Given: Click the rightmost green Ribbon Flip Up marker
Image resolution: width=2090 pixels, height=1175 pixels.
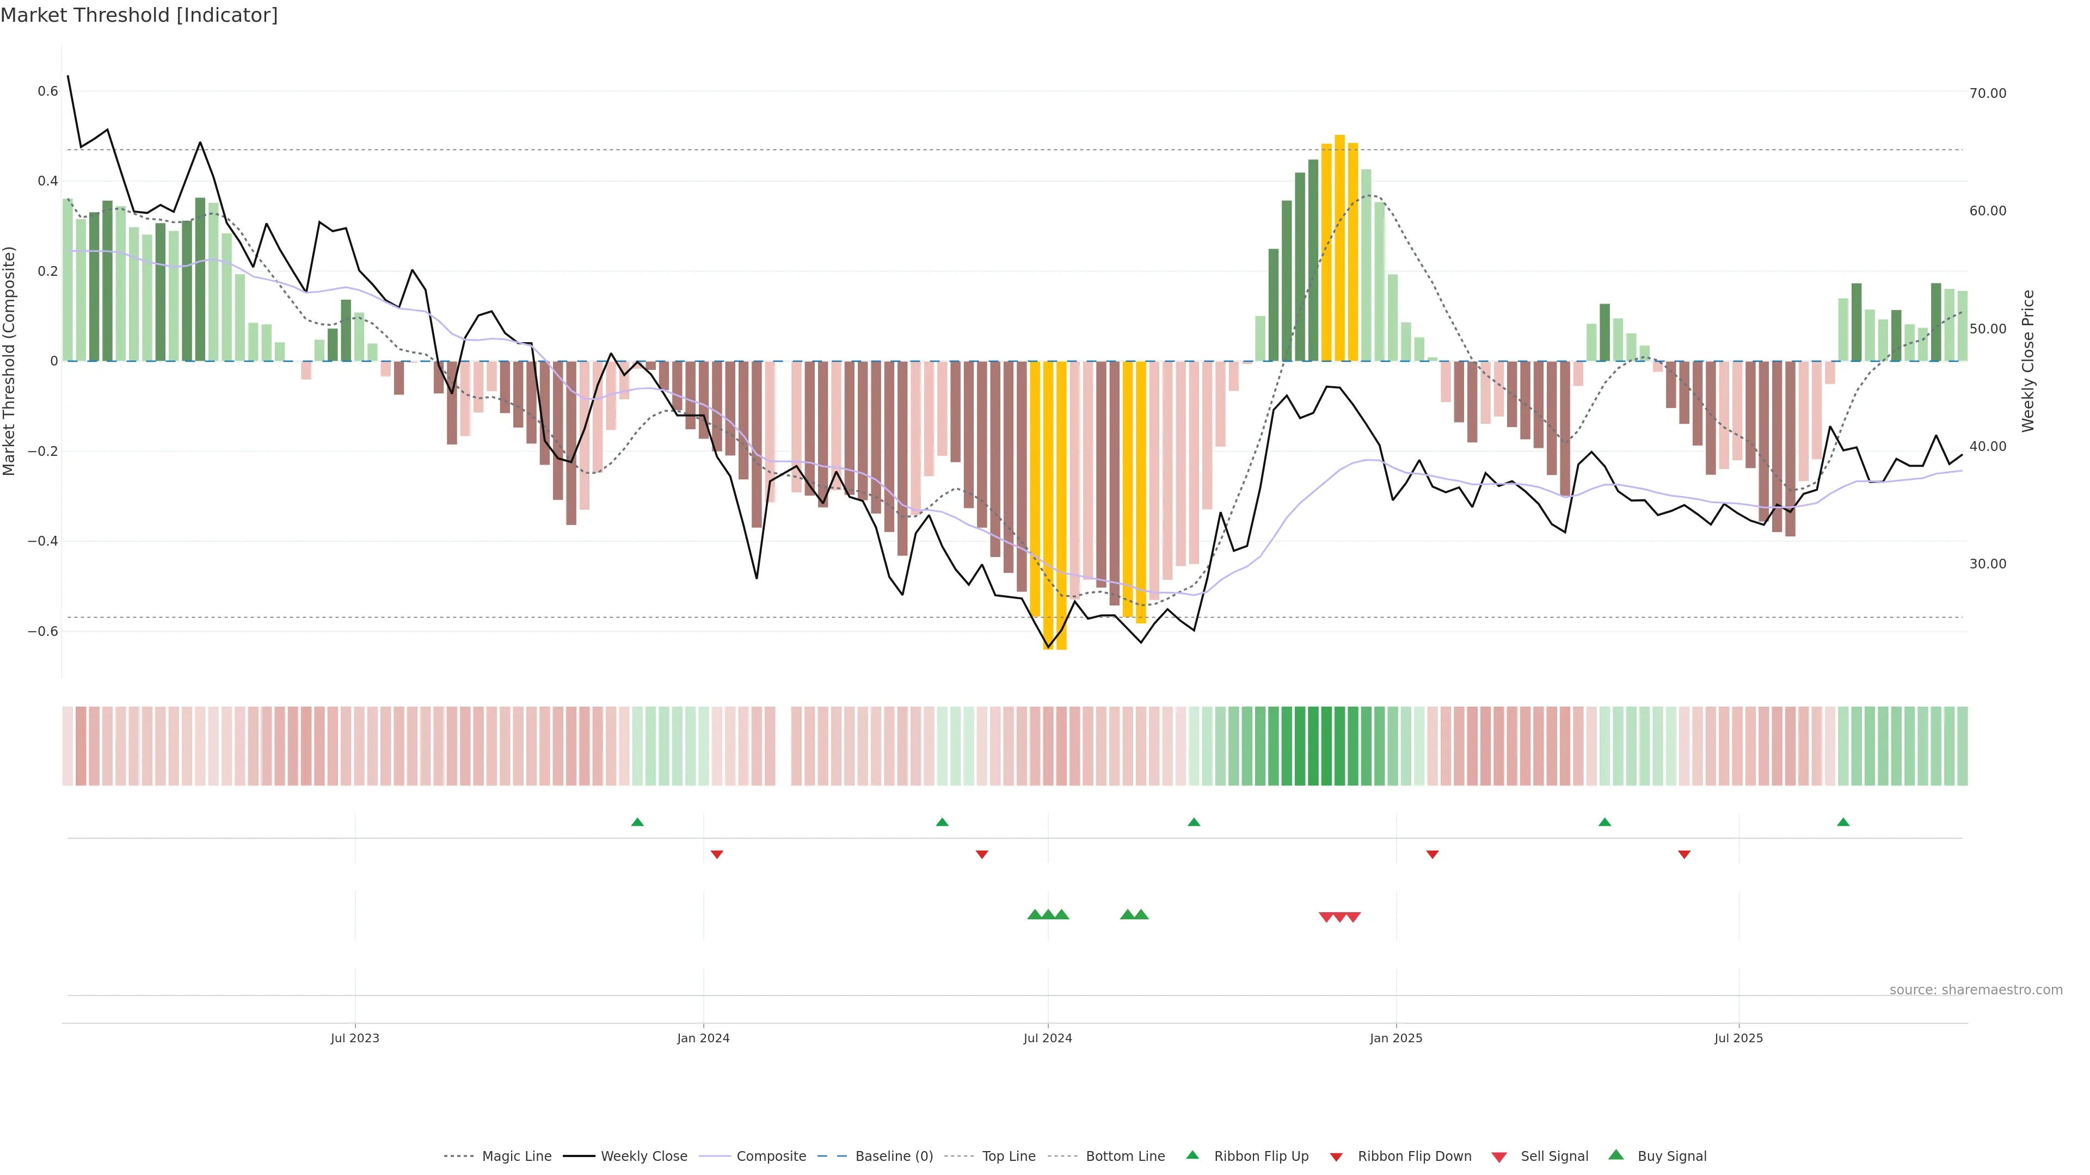Looking at the screenshot, I should pos(1842,822).
